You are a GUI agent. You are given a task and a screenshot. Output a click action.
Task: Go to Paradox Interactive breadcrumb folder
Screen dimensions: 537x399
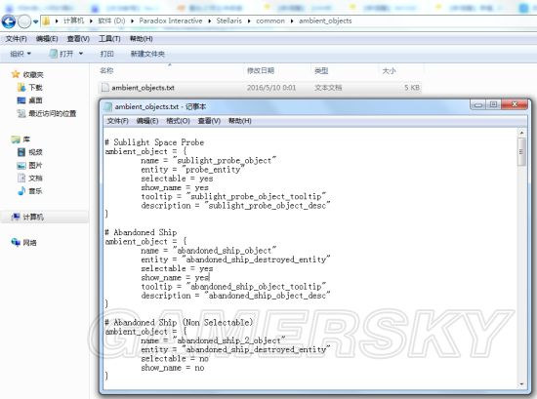coord(171,20)
